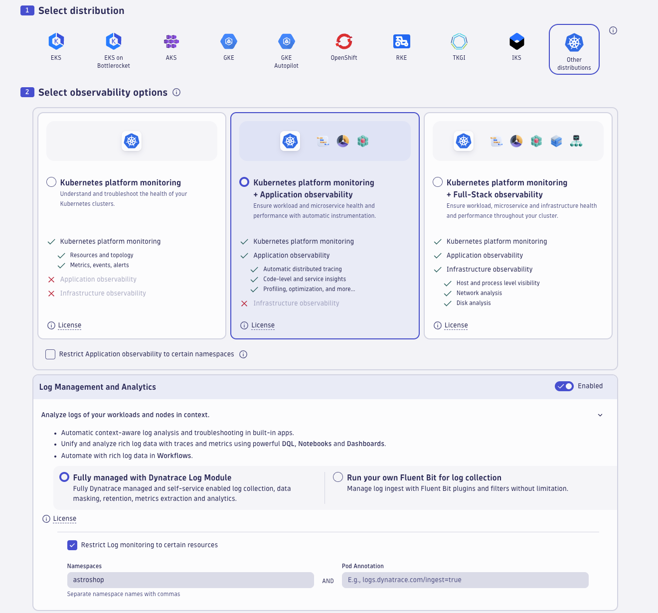Check Restrict Application observability to certain namespaces
This screenshot has height=613, width=658.
point(50,354)
